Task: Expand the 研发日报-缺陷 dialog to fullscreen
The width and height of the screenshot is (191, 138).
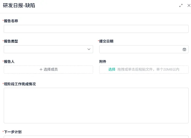Action: click(x=181, y=5)
